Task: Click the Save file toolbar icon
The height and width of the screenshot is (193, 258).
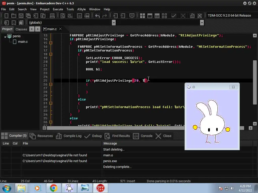Action: click(21, 16)
